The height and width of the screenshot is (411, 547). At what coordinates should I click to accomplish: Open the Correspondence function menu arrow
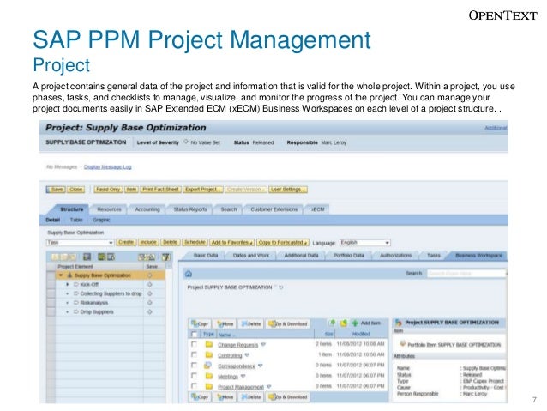tap(261, 366)
